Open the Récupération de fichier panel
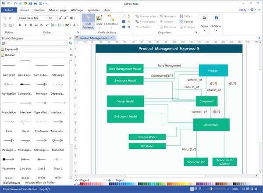 (39, 182)
